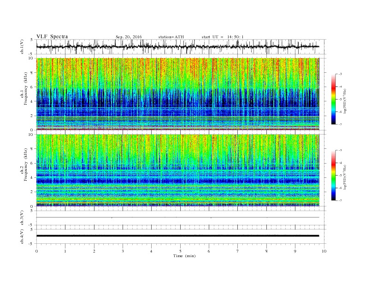
Task: Click time axis tick label "3"
Action: [123, 251]
